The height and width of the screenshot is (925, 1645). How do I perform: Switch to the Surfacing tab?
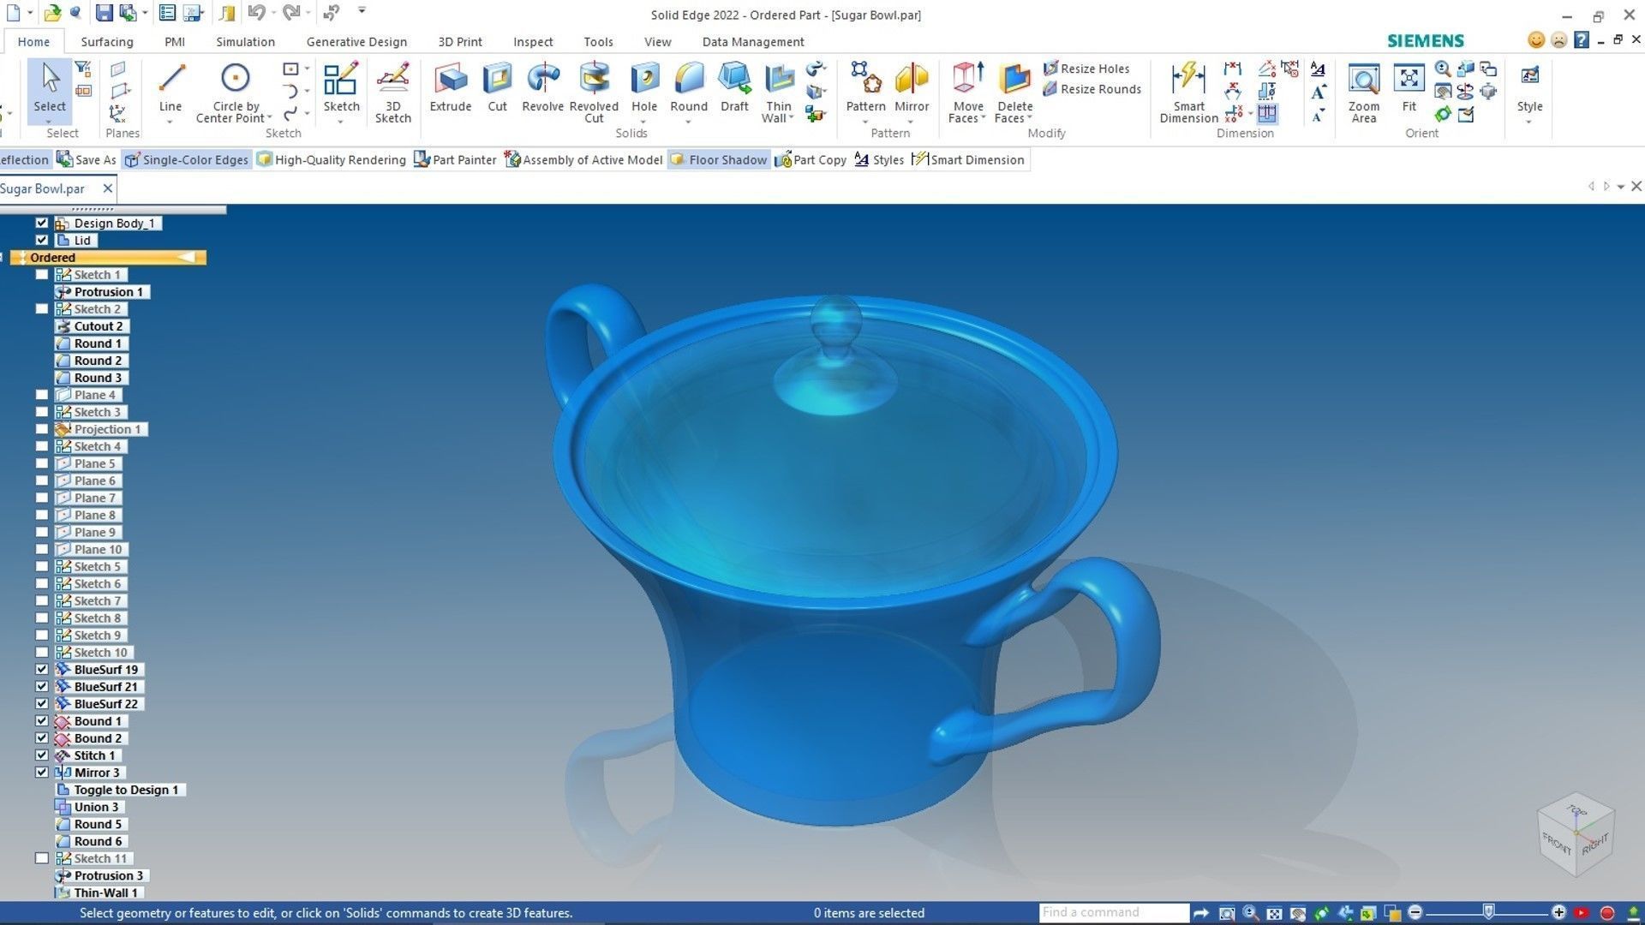[x=106, y=41]
